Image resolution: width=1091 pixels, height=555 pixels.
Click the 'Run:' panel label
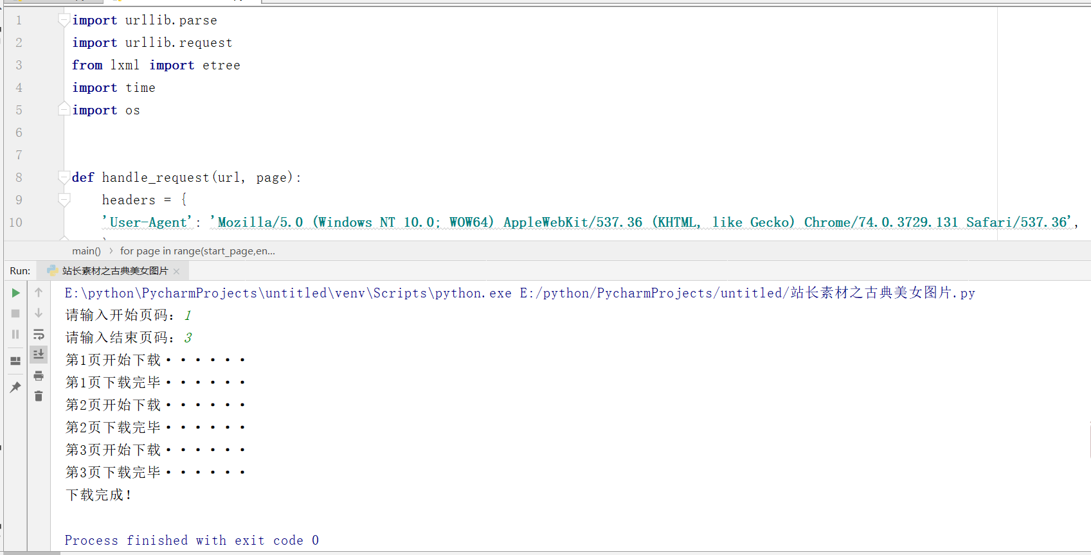(20, 271)
